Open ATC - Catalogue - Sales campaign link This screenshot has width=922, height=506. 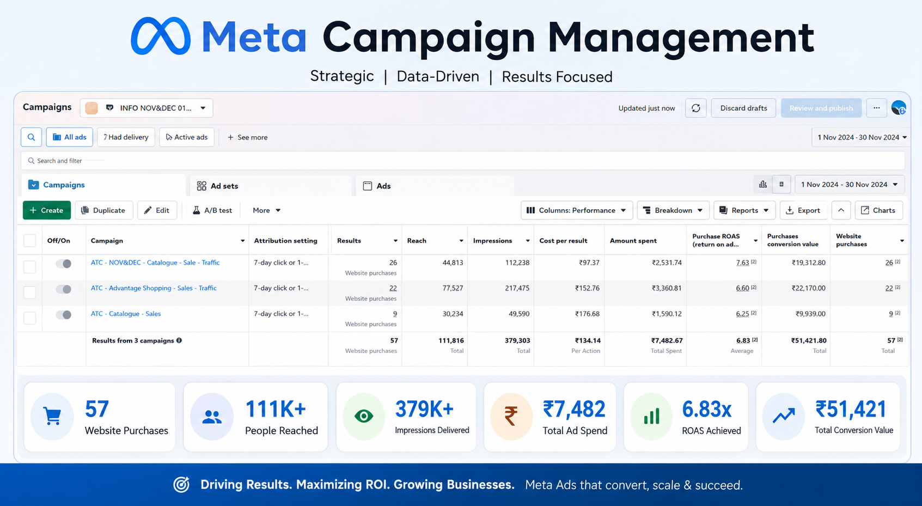[126, 314]
